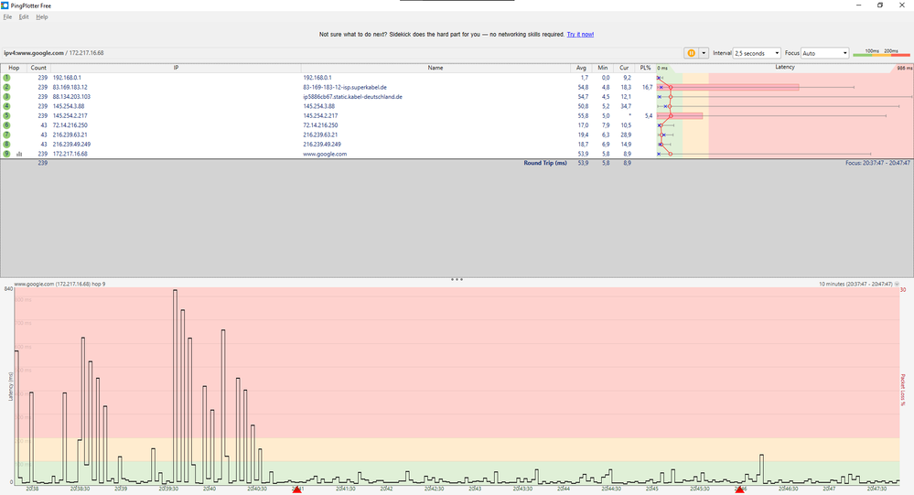This screenshot has height=495, width=914.
Task: Click hop 3 green circle icon
Action: (x=6, y=97)
